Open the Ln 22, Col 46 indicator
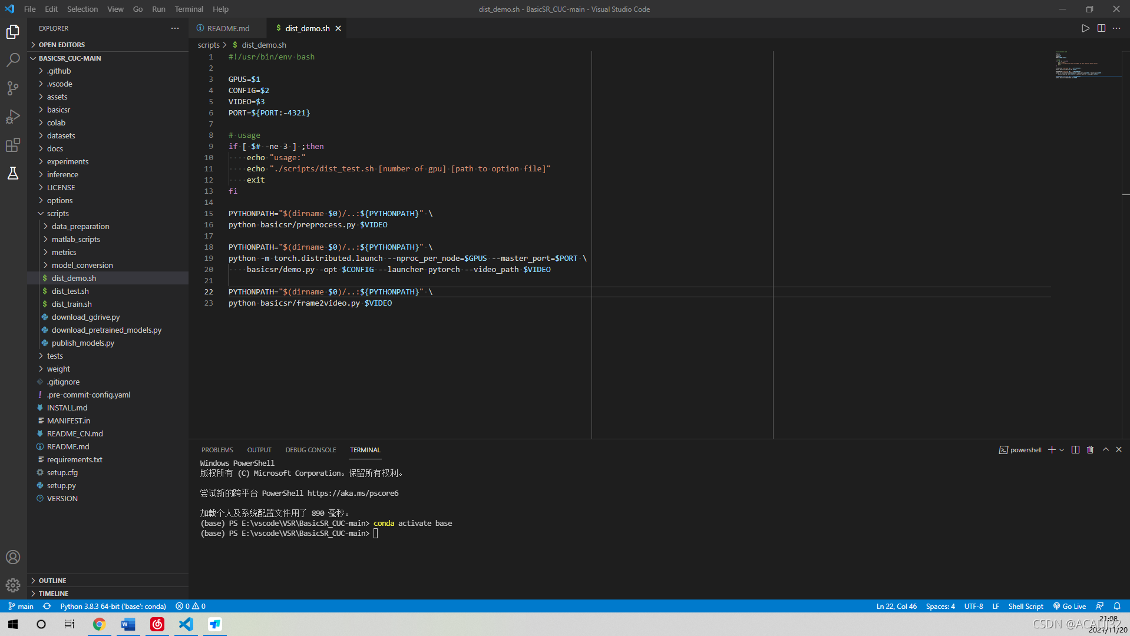The width and height of the screenshot is (1130, 636). [896, 606]
